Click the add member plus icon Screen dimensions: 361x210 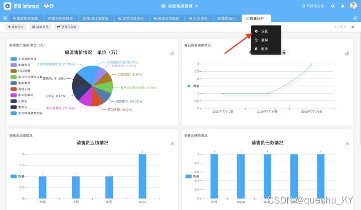click(x=52, y=6)
